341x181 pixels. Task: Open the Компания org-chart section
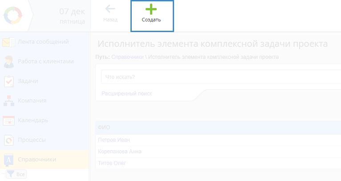pos(9,101)
